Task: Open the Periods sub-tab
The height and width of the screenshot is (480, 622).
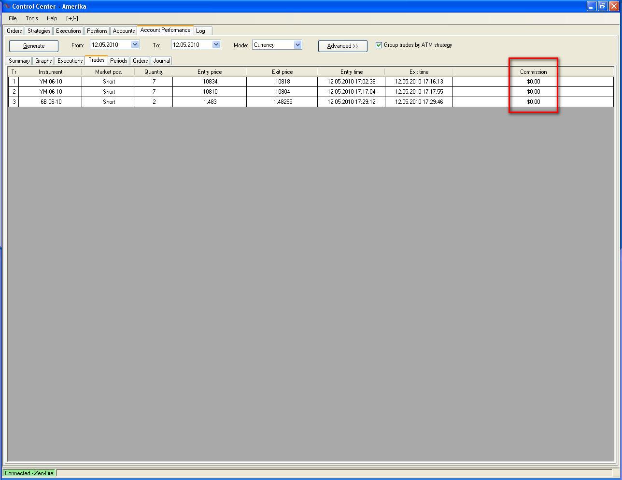Action: tap(118, 61)
